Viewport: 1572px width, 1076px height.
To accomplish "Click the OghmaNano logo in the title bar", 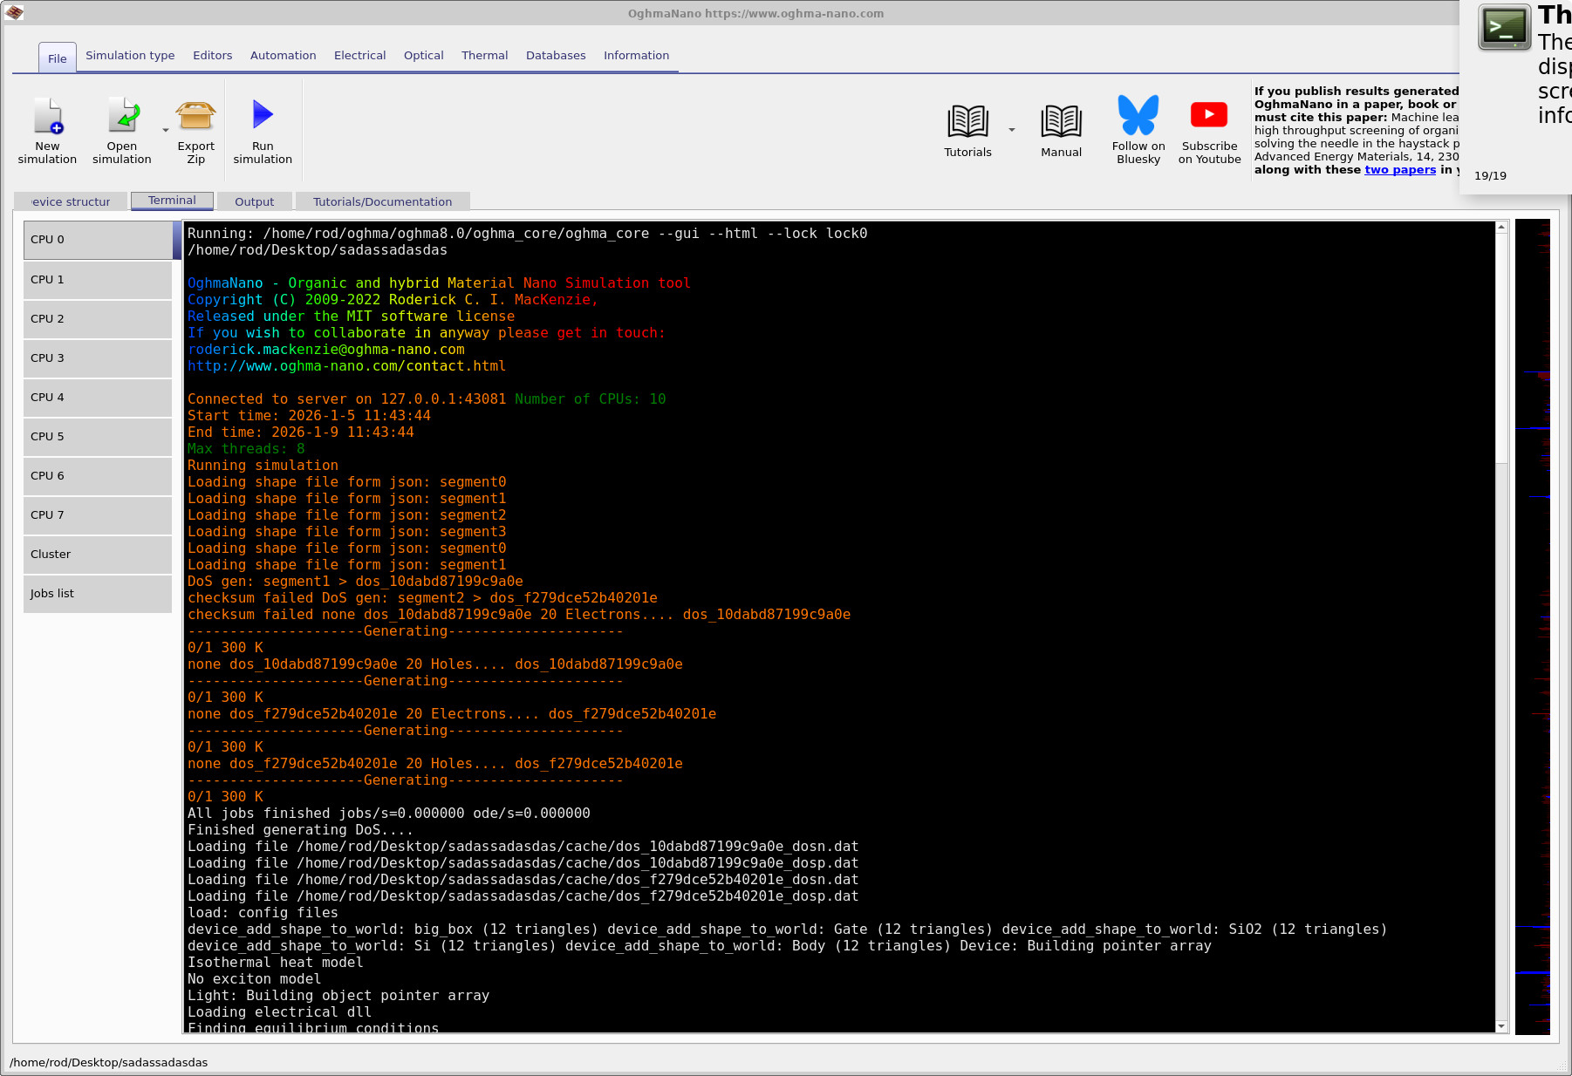I will [13, 12].
